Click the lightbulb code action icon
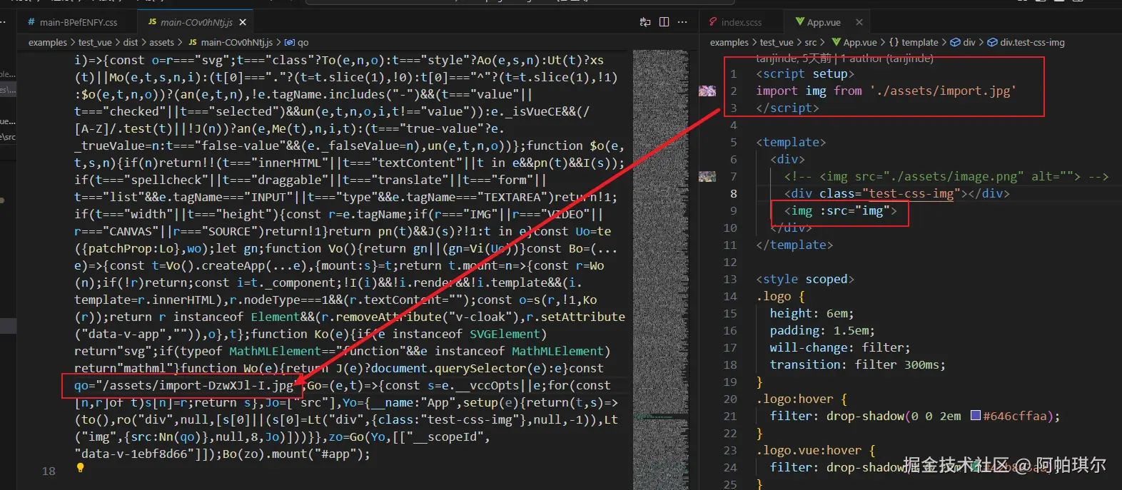 (80, 468)
